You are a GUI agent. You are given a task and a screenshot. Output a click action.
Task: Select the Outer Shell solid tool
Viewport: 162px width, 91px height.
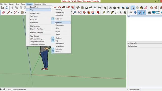(x=105, y=8)
